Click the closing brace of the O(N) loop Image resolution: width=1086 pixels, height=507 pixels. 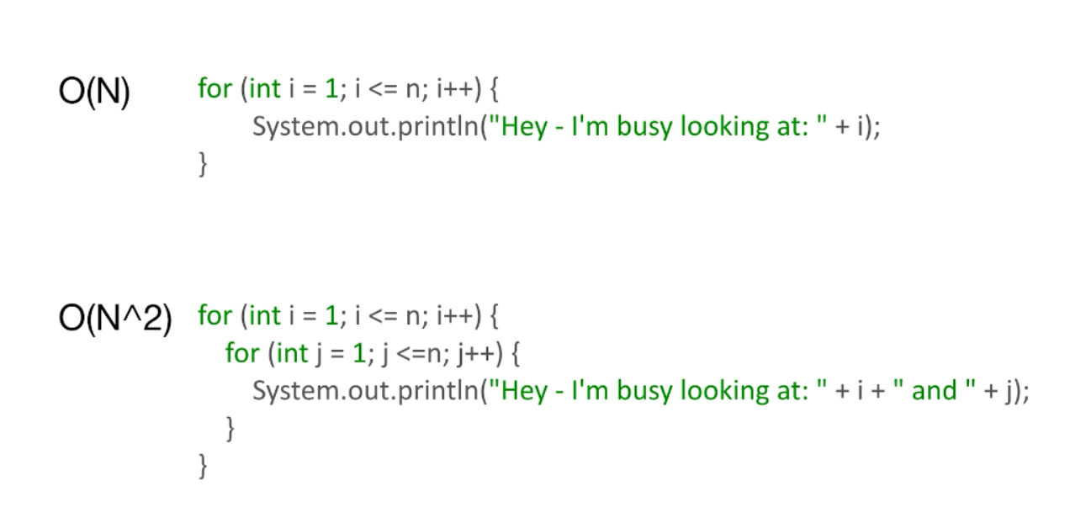click(x=202, y=163)
